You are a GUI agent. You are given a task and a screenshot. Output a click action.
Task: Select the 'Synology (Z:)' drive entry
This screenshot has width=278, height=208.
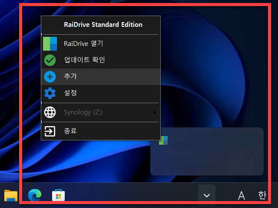[x=101, y=112]
